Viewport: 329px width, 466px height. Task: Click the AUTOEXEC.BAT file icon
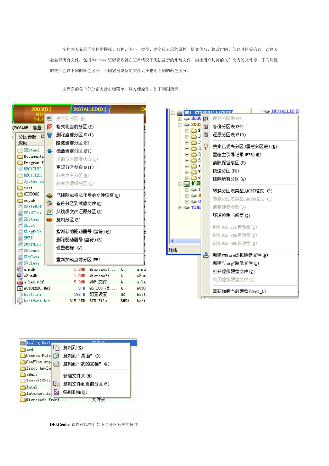click(x=20, y=288)
